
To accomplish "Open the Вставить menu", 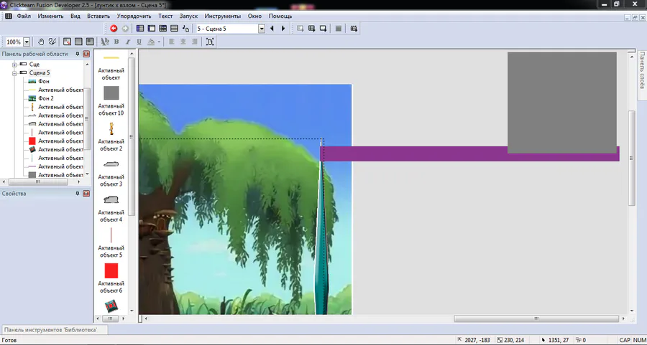I will click(x=98, y=16).
